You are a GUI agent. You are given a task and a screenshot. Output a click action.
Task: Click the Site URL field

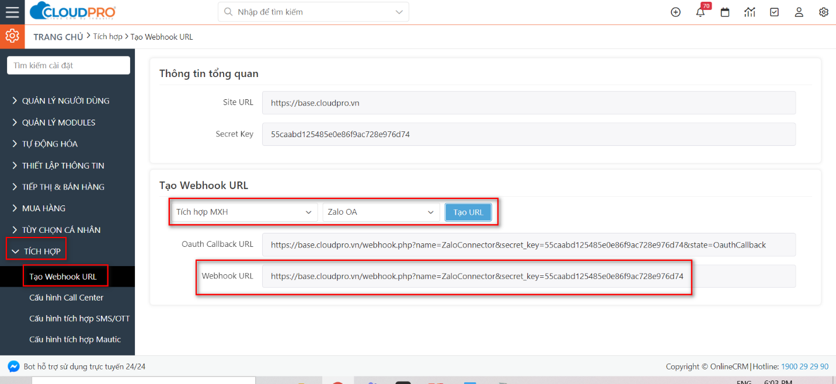[529, 103]
